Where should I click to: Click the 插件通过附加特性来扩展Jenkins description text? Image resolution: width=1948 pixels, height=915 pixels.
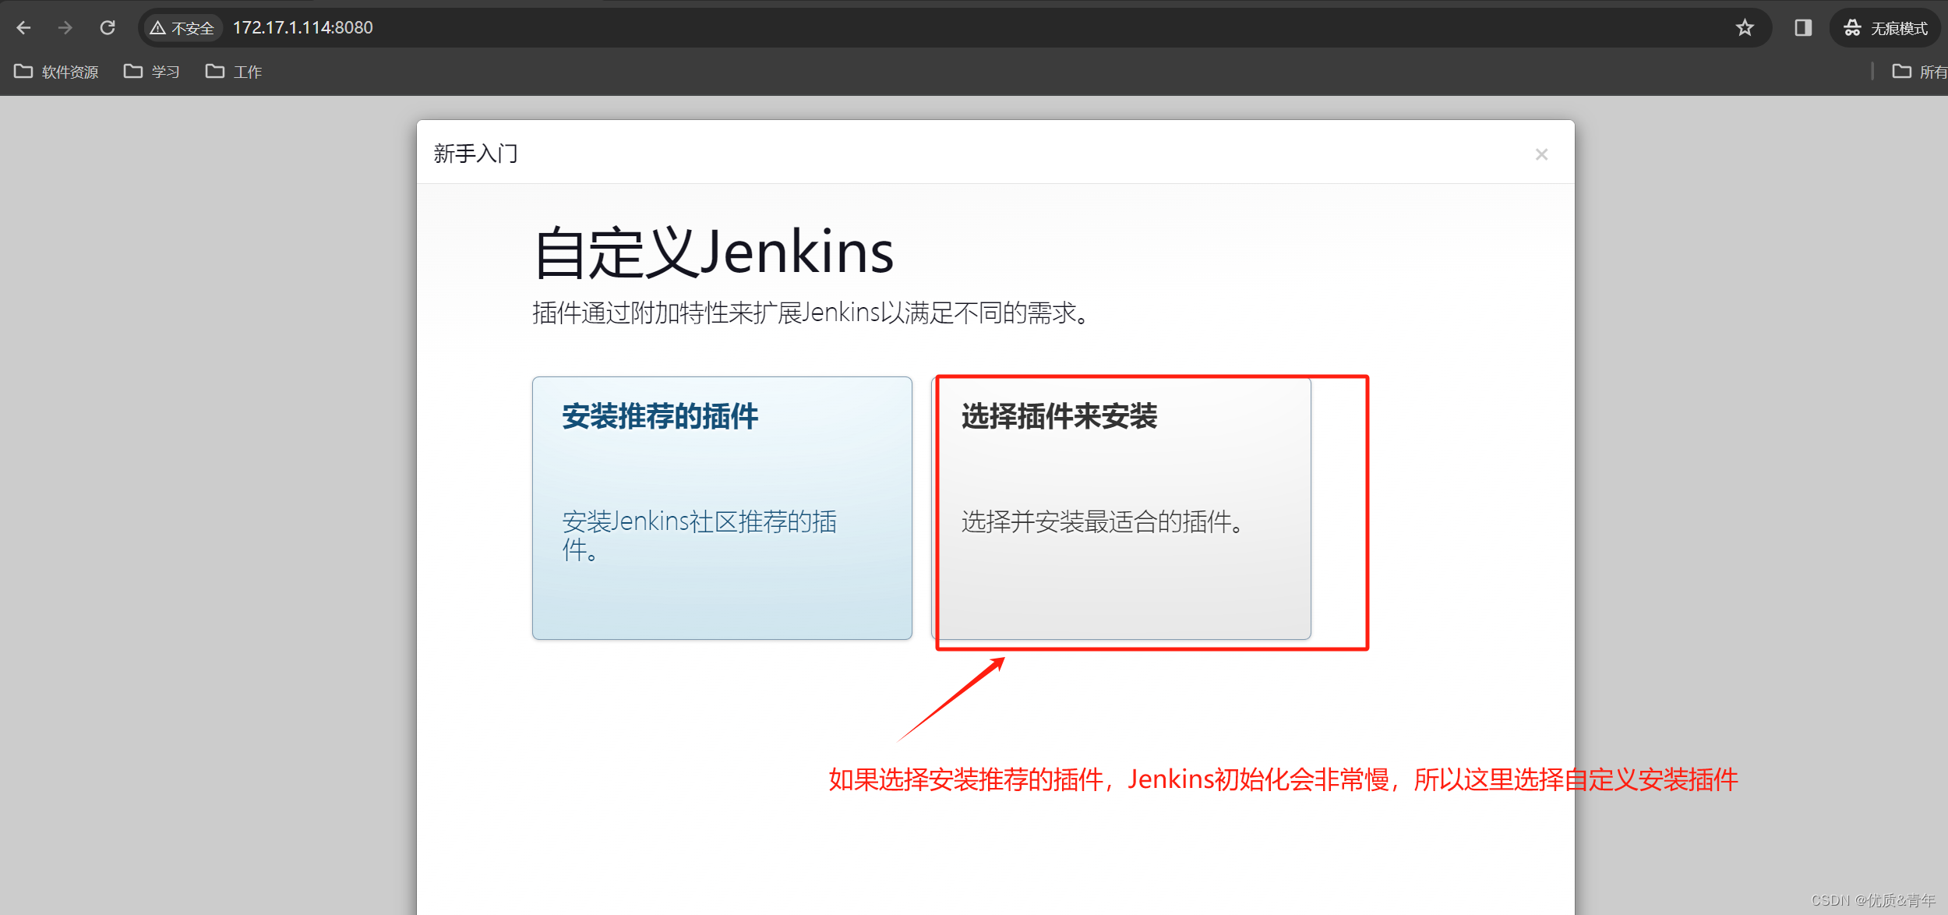tap(812, 313)
